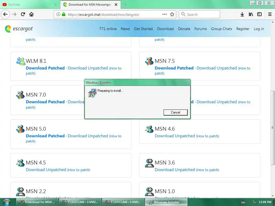Click the MSN 7.5 butterfly people icon
This screenshot has height=206, width=275.
coord(149,61)
